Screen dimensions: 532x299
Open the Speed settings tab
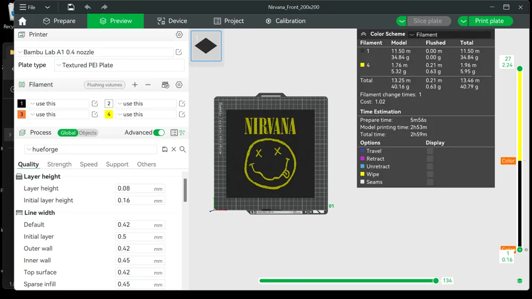click(88, 164)
